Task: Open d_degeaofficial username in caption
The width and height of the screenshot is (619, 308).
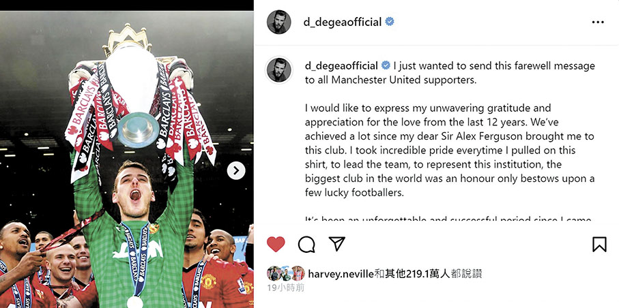Action: 341,65
